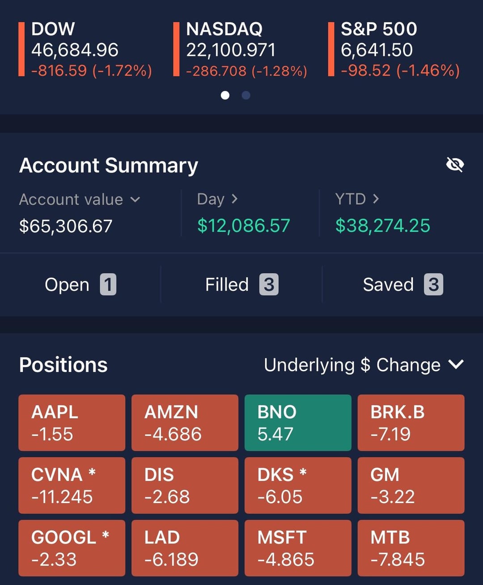Toggle account value visibility eye icon
483x585 pixels.
[x=455, y=165]
